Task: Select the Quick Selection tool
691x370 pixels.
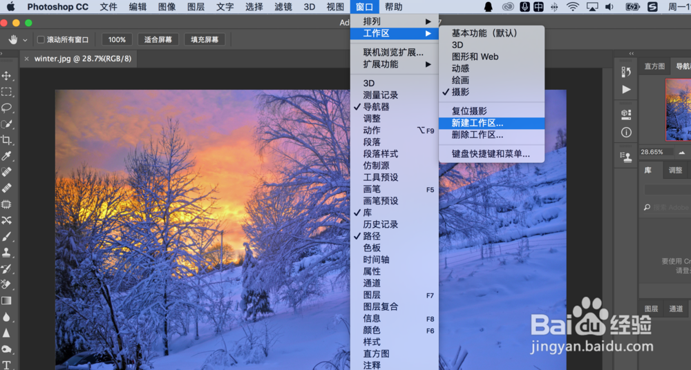Action: coord(6,124)
